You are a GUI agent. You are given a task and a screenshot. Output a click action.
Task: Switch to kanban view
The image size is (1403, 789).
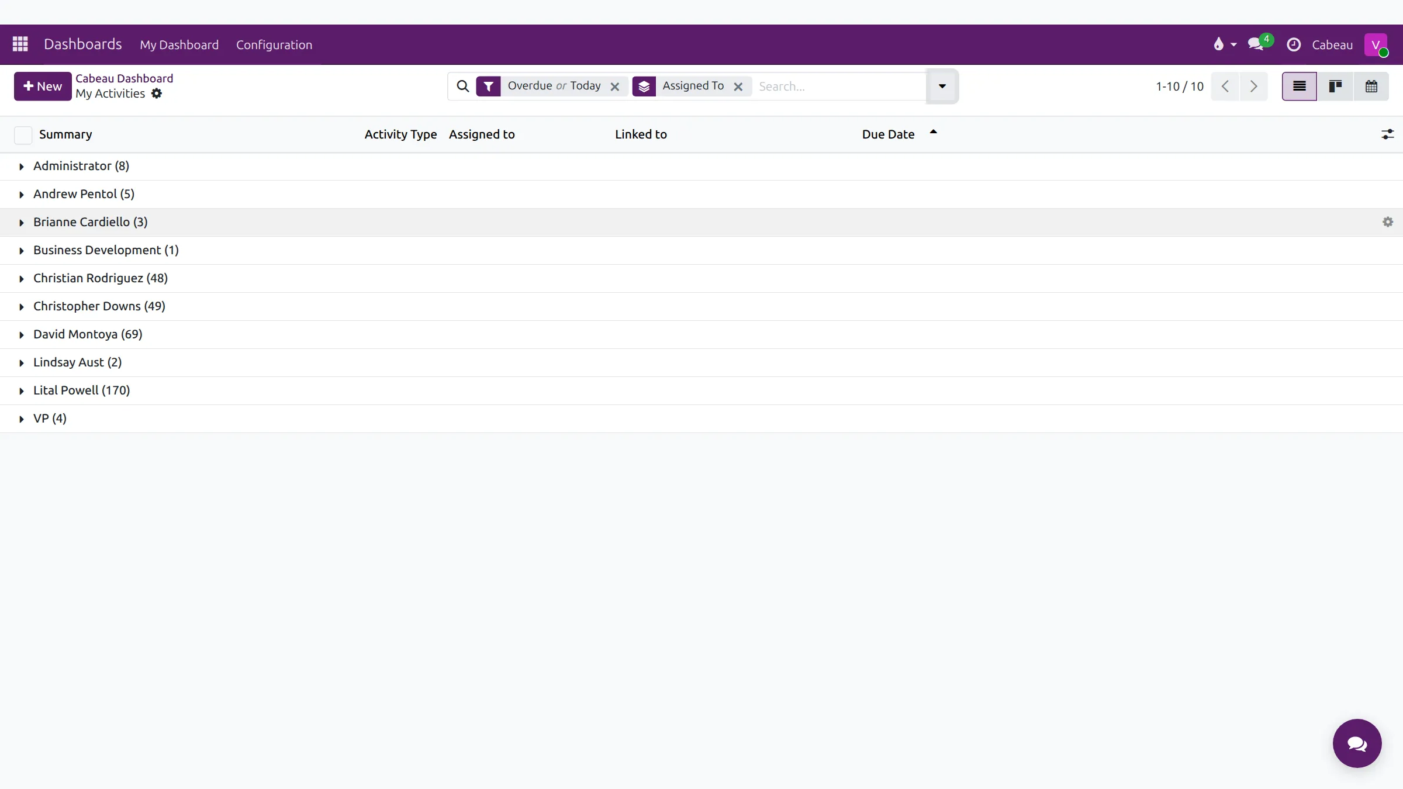(x=1335, y=86)
